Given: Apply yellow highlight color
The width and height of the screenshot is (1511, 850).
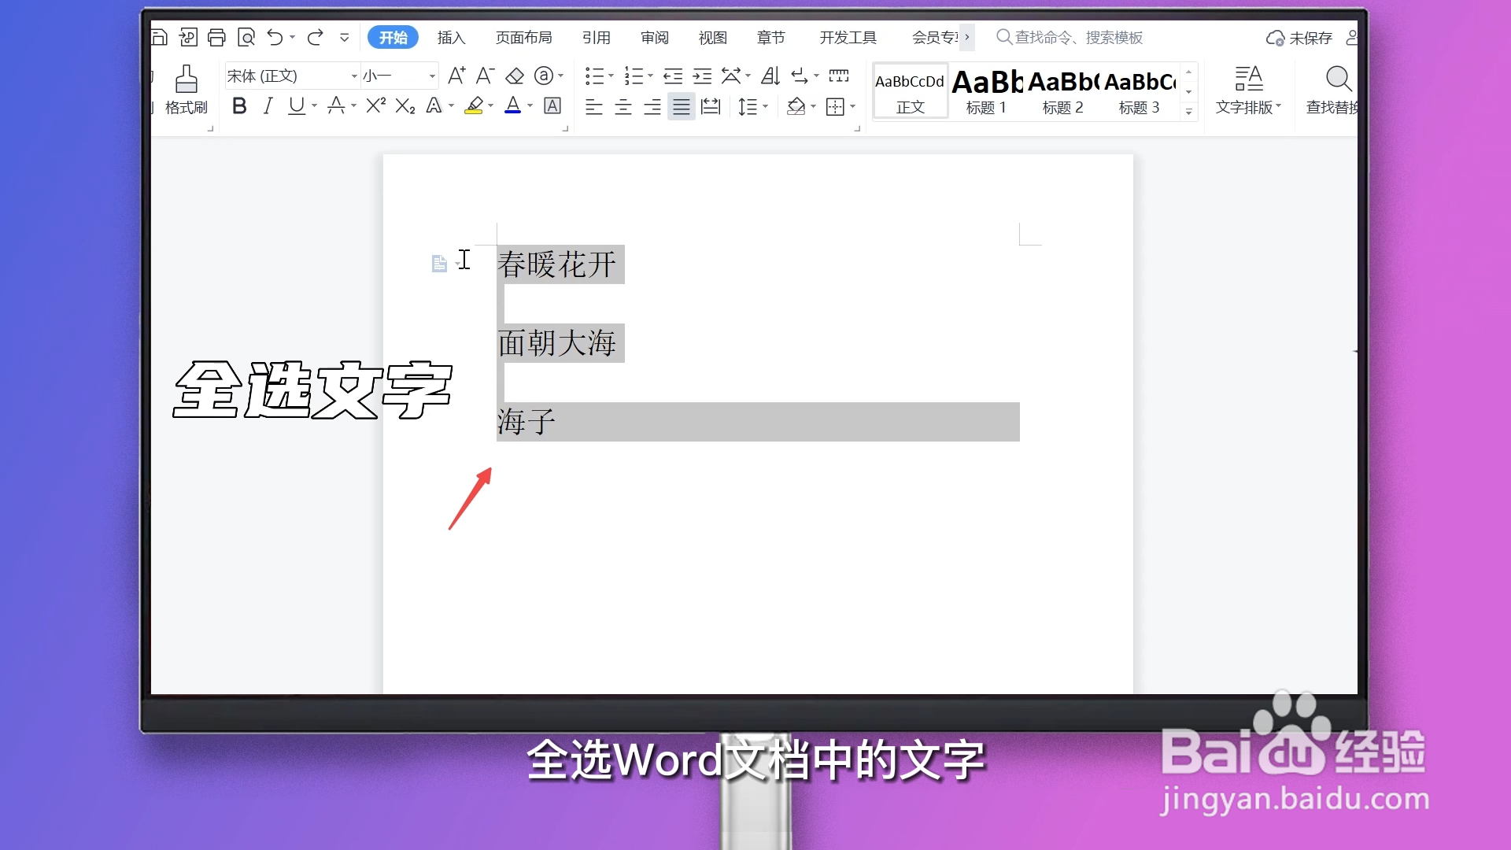Looking at the screenshot, I should pyautogui.click(x=474, y=105).
